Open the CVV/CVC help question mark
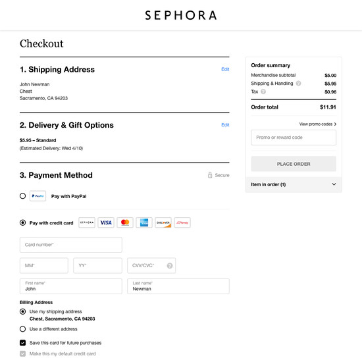The height and width of the screenshot is (362, 362). click(x=170, y=266)
